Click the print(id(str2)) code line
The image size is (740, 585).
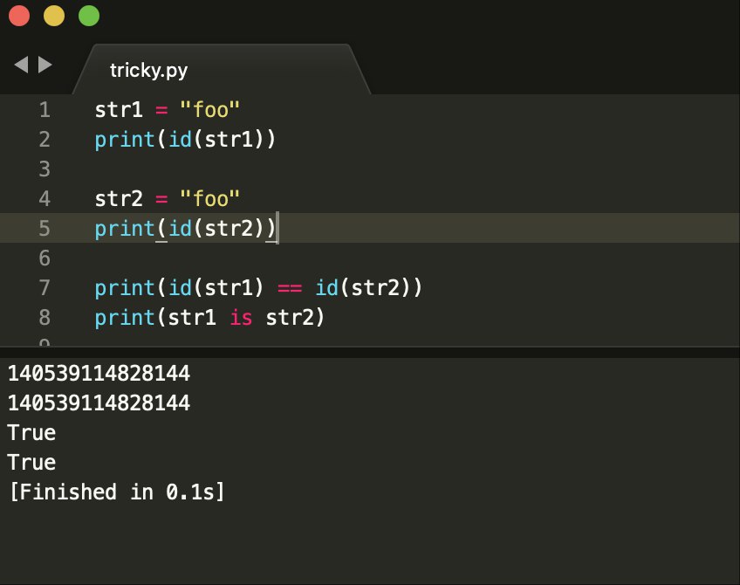click(185, 229)
